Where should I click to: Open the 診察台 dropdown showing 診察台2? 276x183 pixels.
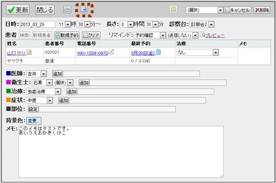click(202, 24)
